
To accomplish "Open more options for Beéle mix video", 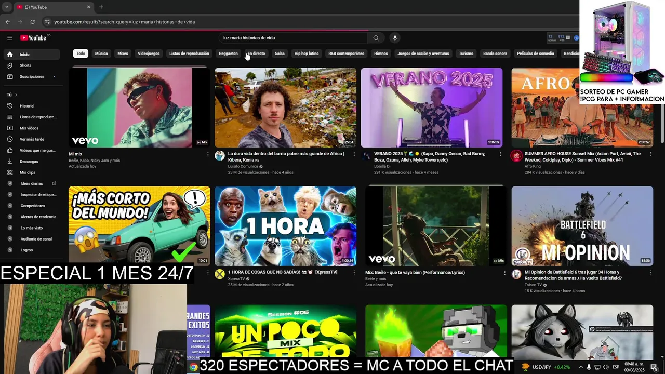I will [504, 273].
